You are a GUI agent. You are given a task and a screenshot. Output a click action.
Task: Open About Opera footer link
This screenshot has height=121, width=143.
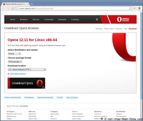coord(55,114)
